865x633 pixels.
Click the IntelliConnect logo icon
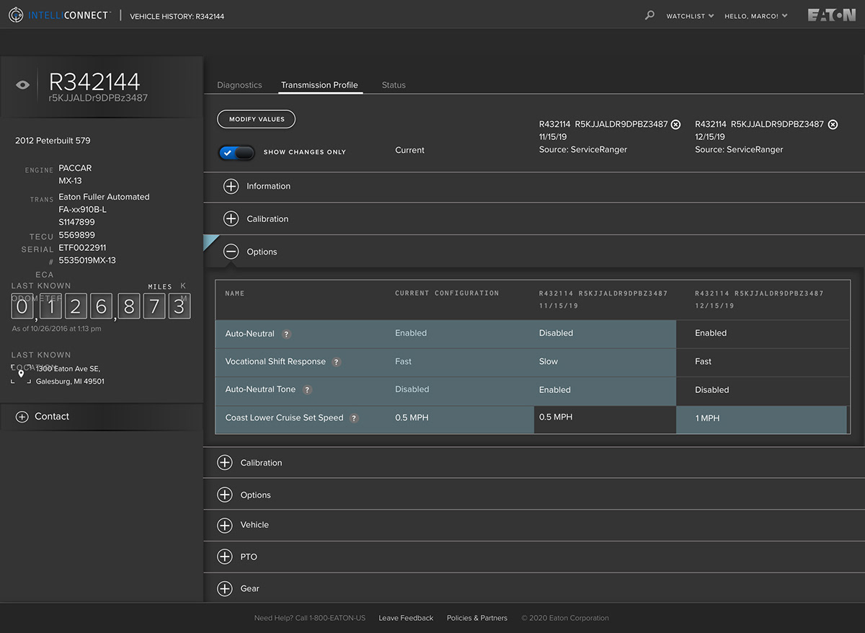pos(16,14)
